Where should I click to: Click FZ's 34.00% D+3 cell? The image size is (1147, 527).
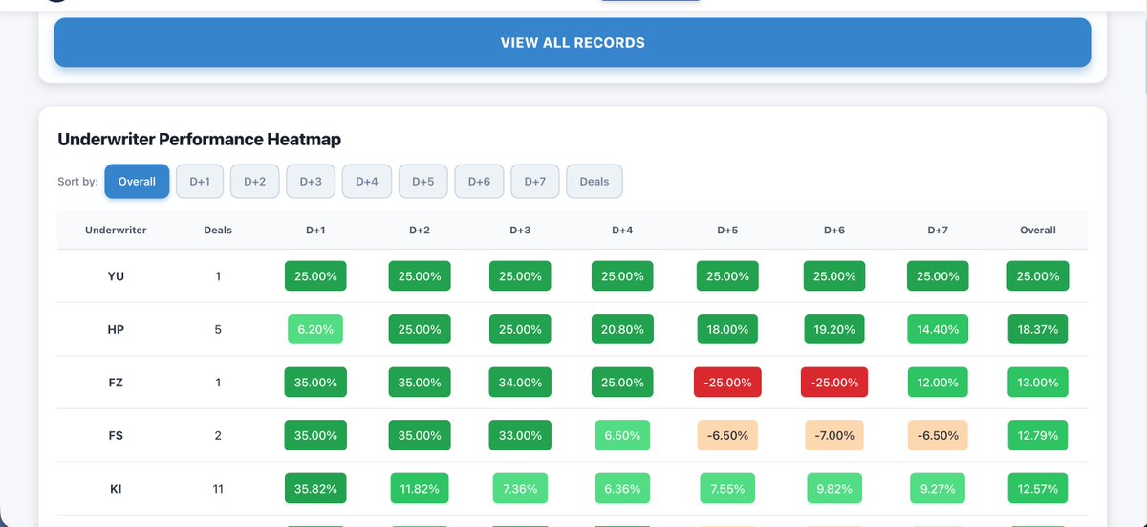point(520,383)
